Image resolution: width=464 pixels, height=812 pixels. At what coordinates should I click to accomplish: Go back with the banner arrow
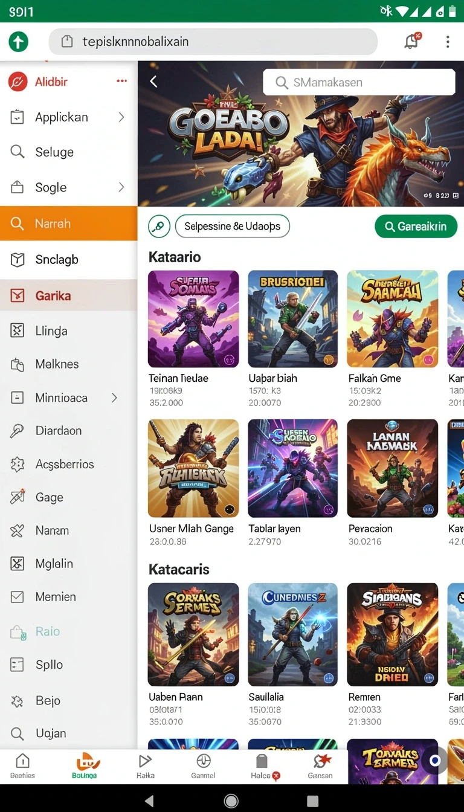[x=153, y=82]
